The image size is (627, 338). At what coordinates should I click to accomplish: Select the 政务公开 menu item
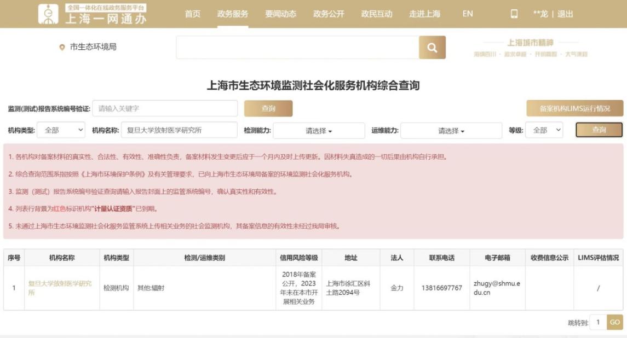pyautogui.click(x=329, y=14)
